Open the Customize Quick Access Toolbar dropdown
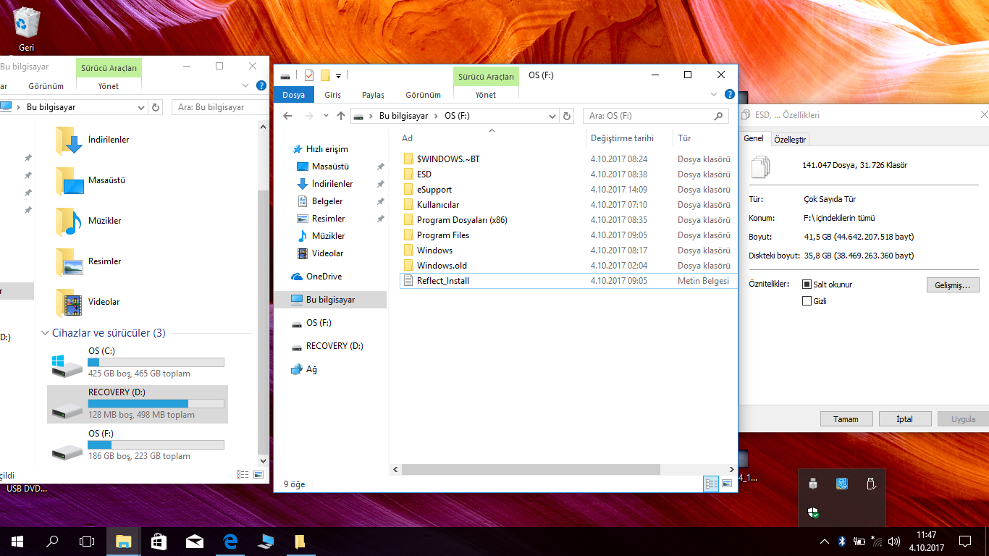Screen dimensions: 989x556 338,75
